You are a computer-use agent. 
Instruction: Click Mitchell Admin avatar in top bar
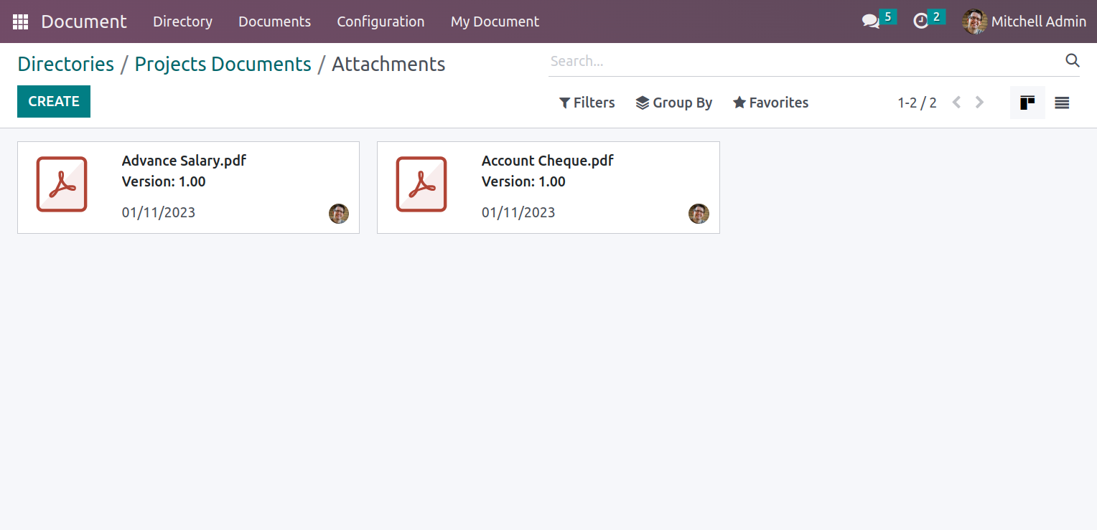974,22
